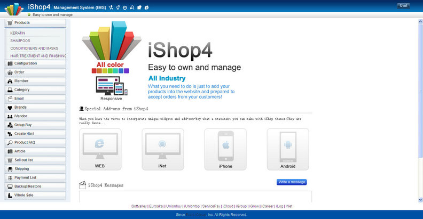
Task: Click the Shipping truck icon in sidebar
Action: [x=10, y=169]
